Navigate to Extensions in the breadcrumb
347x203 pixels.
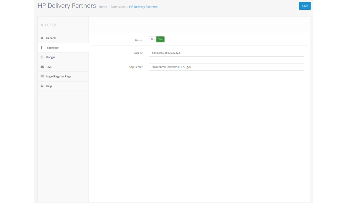(x=118, y=7)
